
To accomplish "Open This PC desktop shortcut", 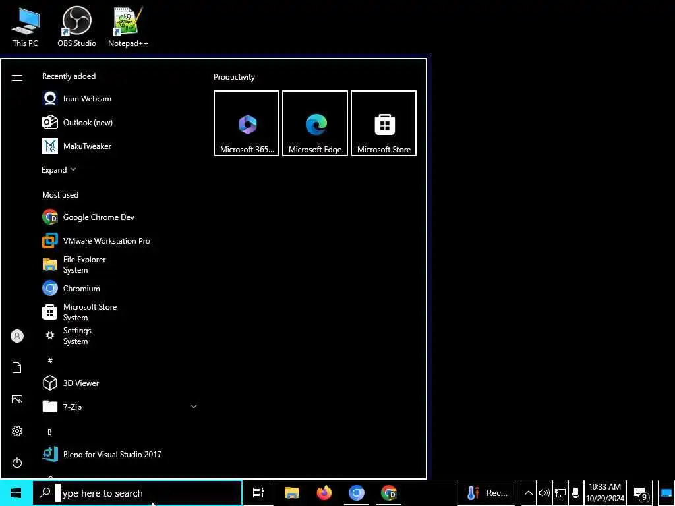I will (x=26, y=26).
